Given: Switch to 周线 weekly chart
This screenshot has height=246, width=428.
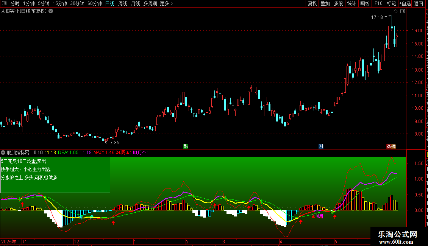Looking at the screenshot, I should pyautogui.click(x=123, y=3).
